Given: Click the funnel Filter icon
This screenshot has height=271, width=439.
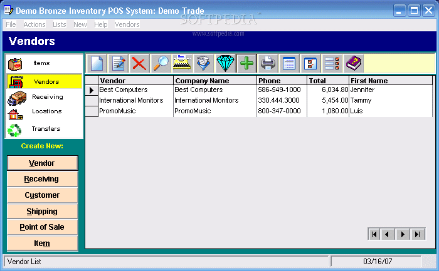Looking at the screenshot, I should 203,63.
